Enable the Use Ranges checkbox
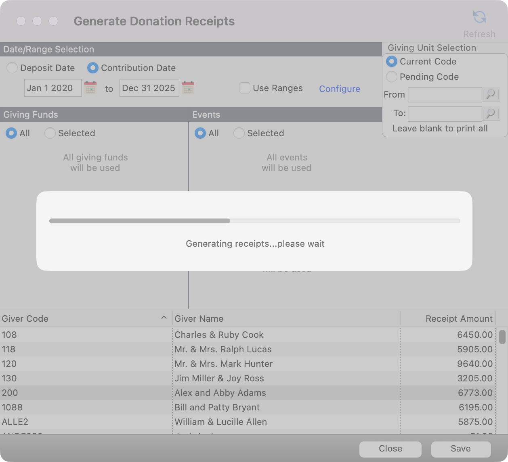 coord(245,88)
